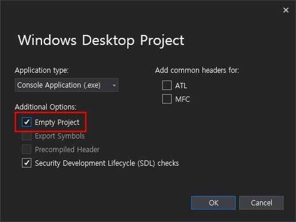Disable the SDL checks checkbox
This screenshot has height=222, width=296.
(x=27, y=163)
